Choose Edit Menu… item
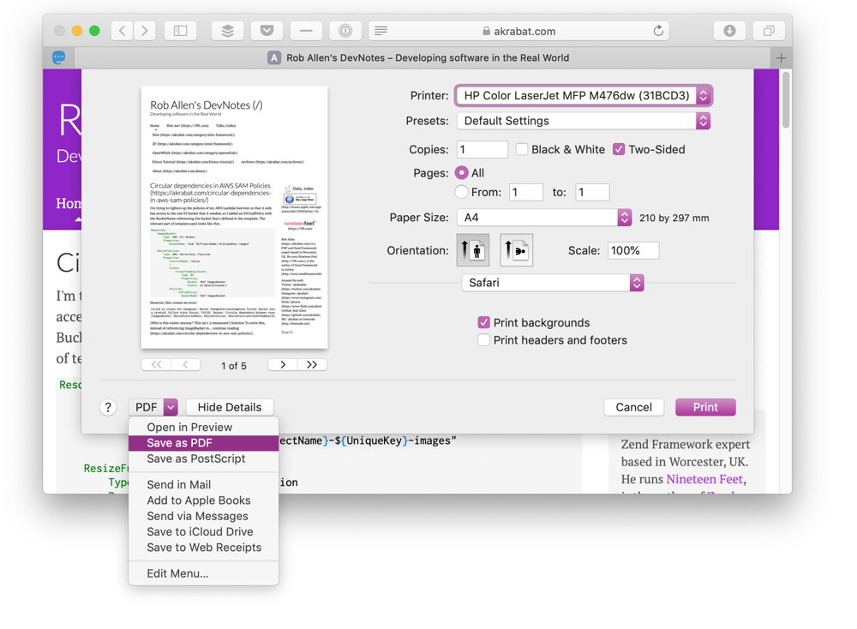The width and height of the screenshot is (857, 629). [x=203, y=574]
